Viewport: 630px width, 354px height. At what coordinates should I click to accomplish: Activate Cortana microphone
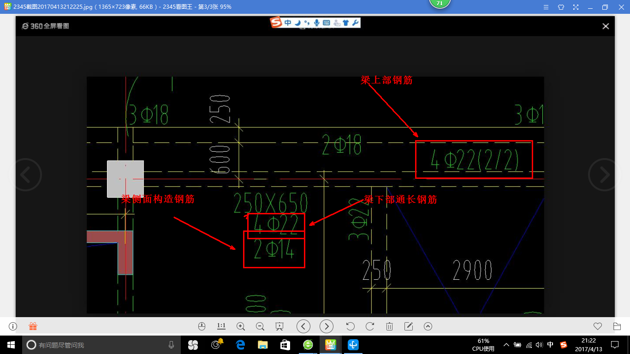point(171,345)
